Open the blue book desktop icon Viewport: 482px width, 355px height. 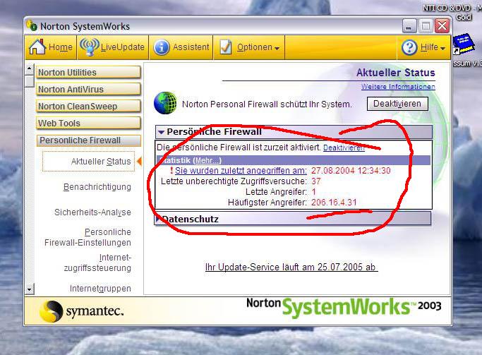click(463, 44)
